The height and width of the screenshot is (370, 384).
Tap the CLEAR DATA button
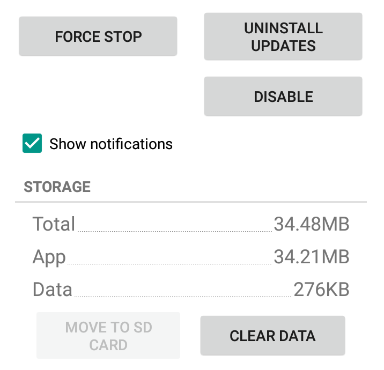272,336
